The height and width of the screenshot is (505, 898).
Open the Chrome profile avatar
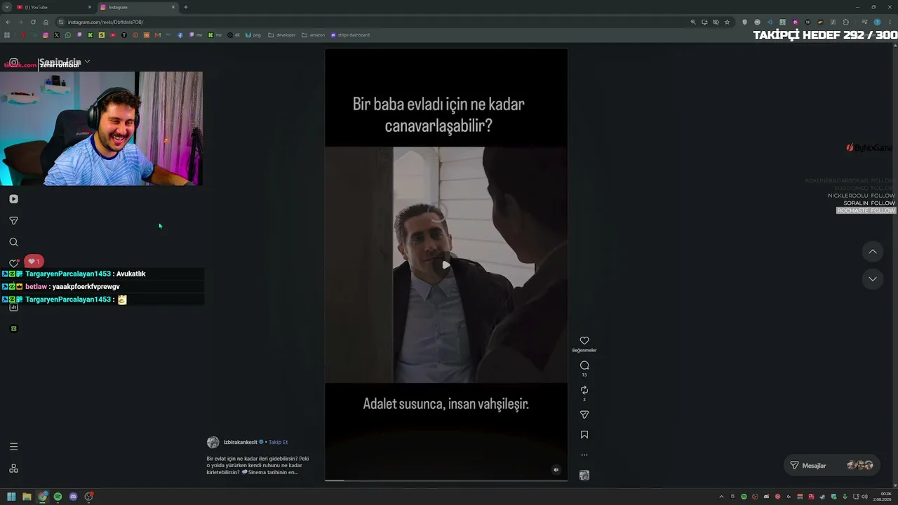pyautogui.click(x=877, y=22)
